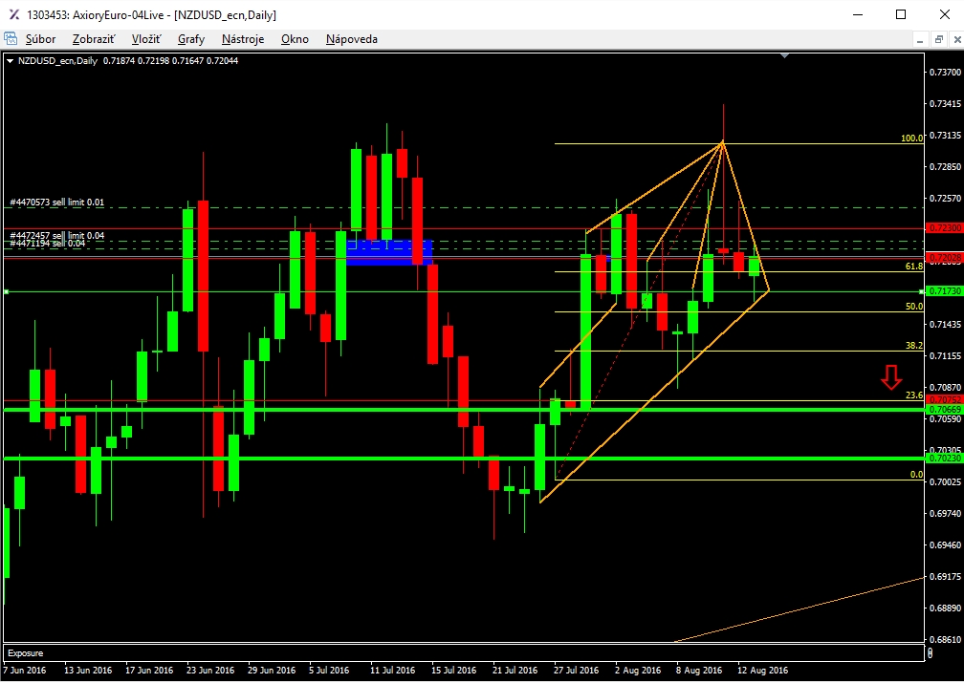Click the Exposure indicator label
Viewport: 964px width, 683px height.
pyautogui.click(x=25, y=653)
